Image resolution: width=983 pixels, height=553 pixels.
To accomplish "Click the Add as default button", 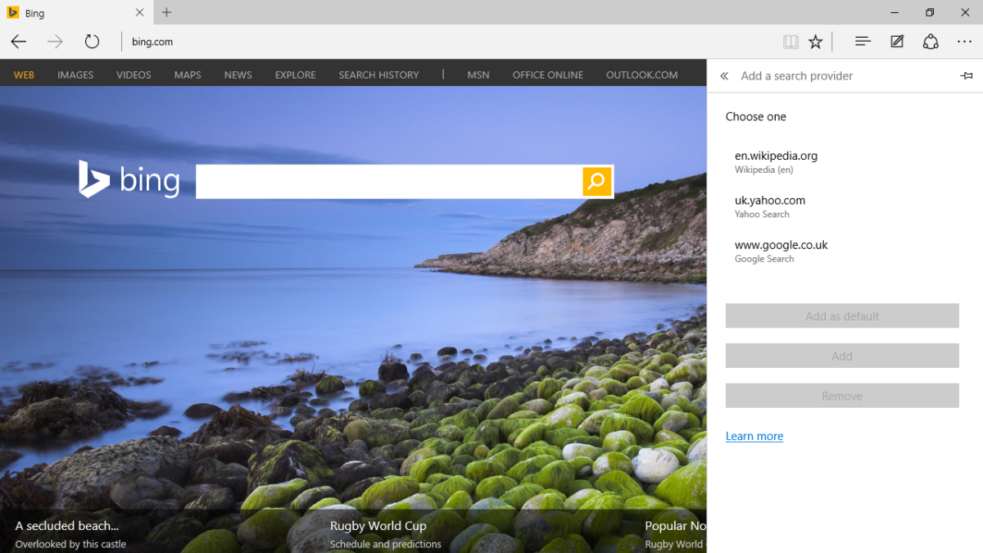I will coord(842,315).
